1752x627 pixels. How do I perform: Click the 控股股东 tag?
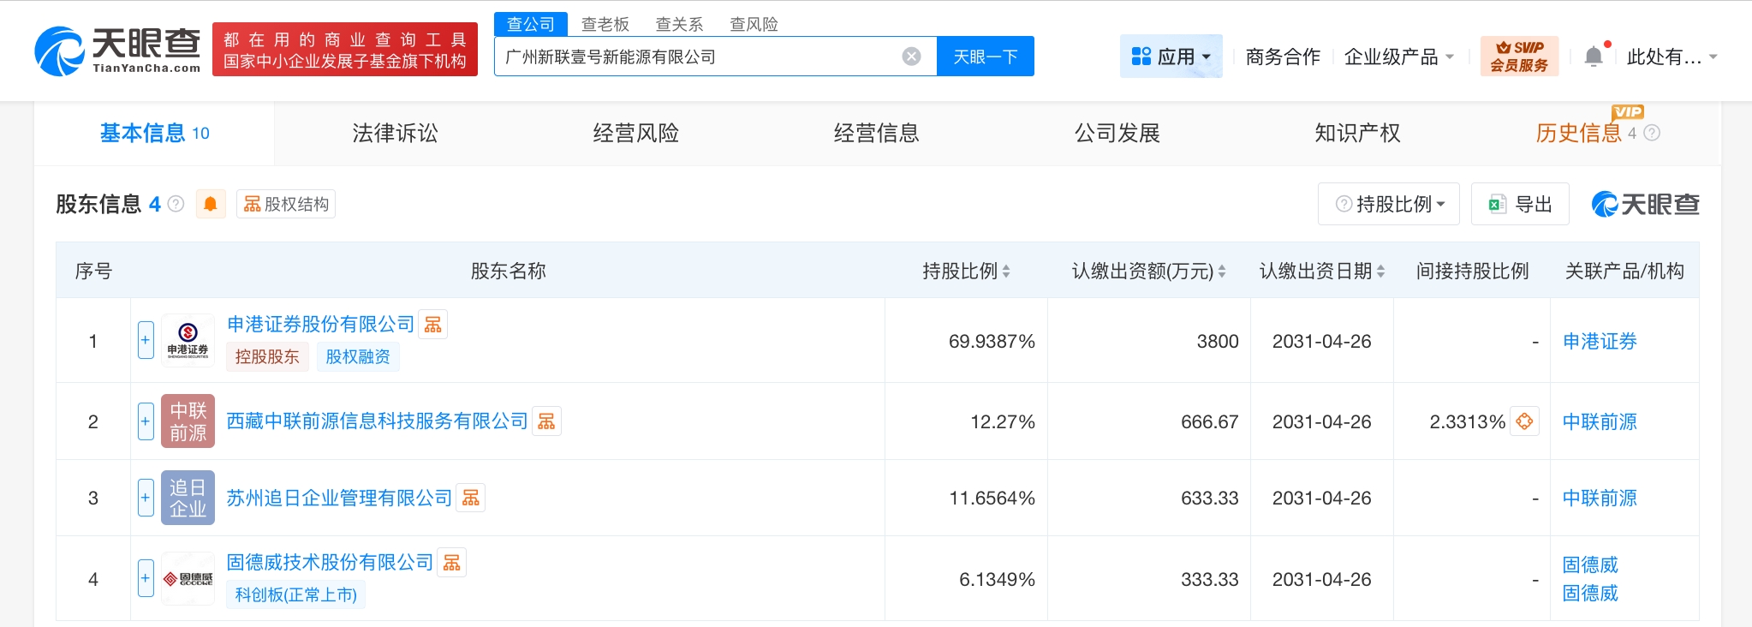(267, 356)
